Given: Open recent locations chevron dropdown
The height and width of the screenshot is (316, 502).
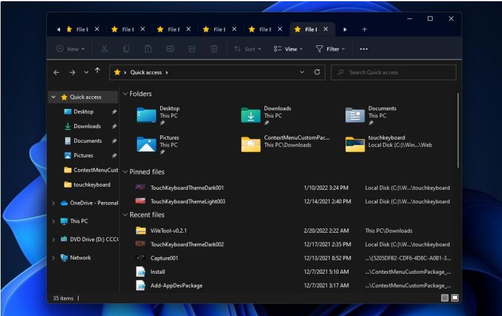Looking at the screenshot, I should click(86, 72).
